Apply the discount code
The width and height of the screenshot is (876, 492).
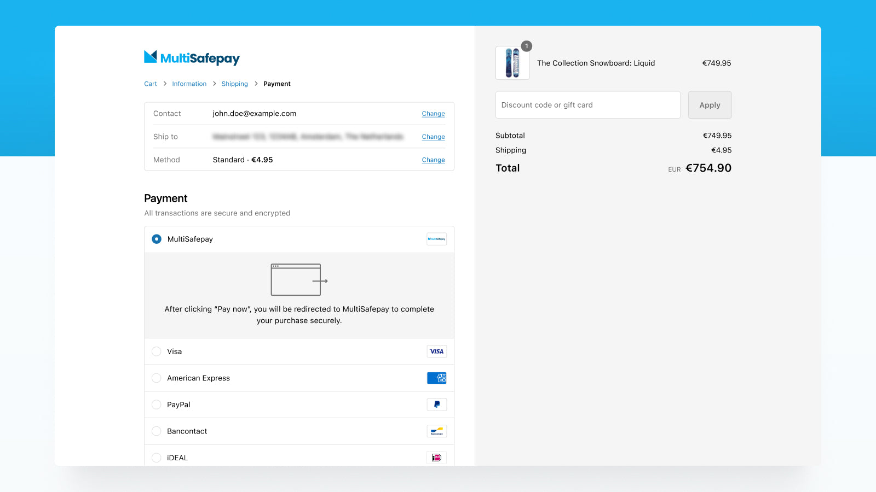point(710,105)
